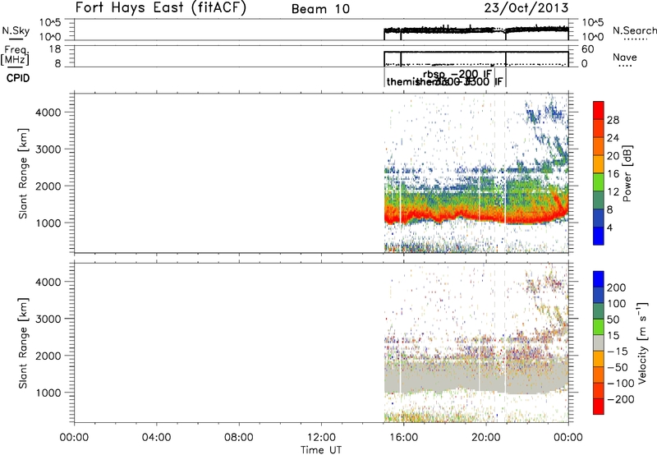Click the 'Velocity [m s-1]' colorbar label
Screen dimensions: 657x455
point(642,342)
